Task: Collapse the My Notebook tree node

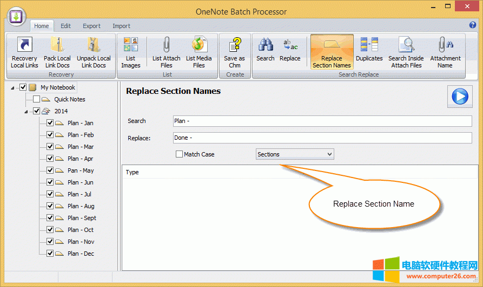Action: (x=12, y=88)
